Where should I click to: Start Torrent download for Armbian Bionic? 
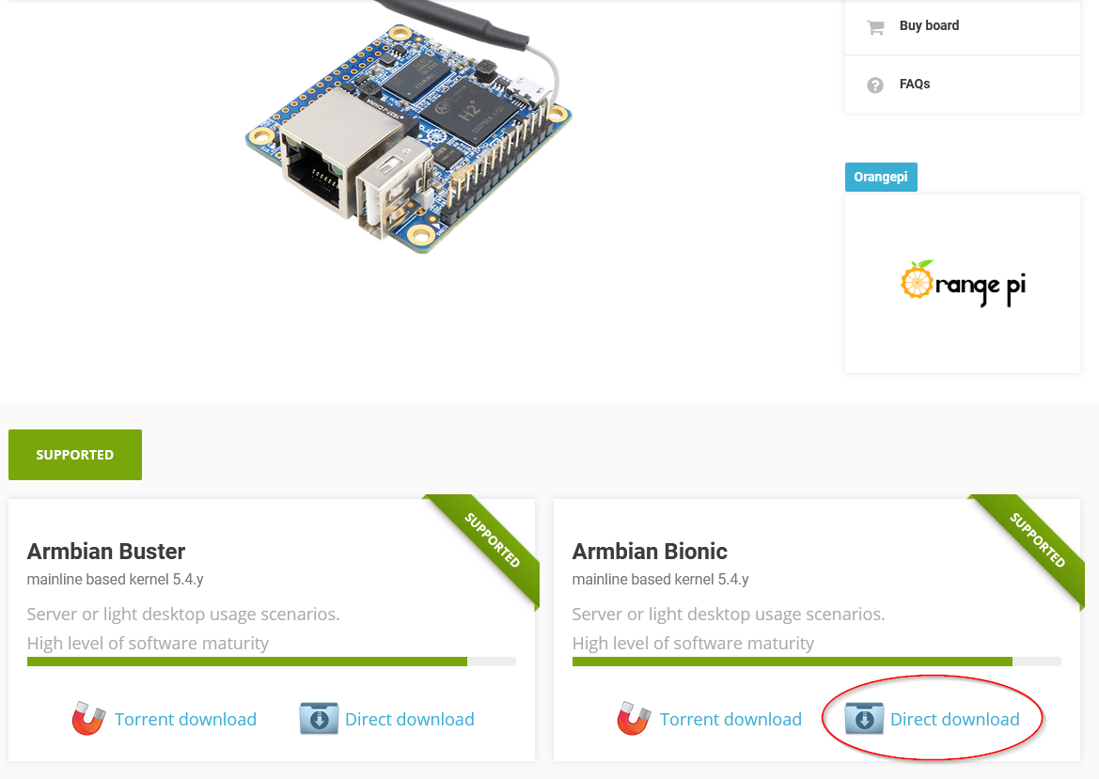pos(730,719)
